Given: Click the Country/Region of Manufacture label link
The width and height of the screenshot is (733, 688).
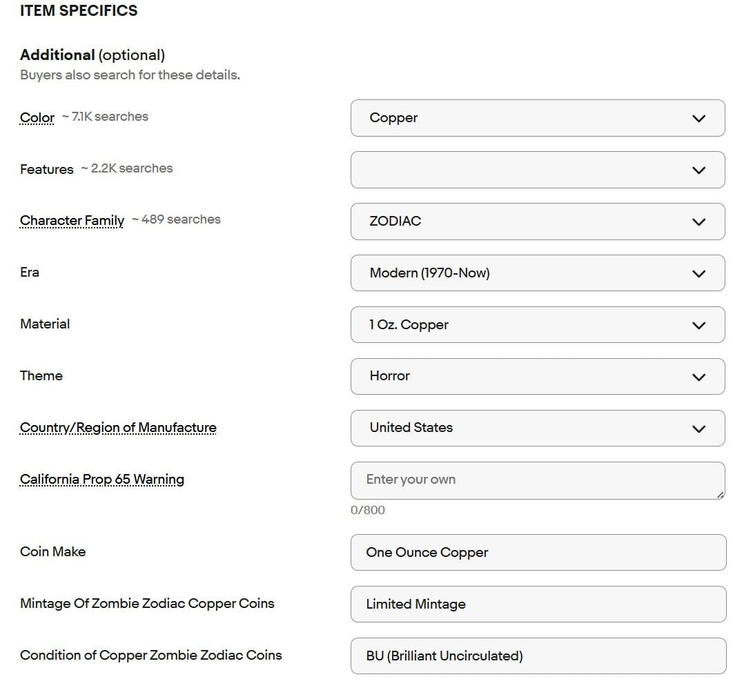Looking at the screenshot, I should click(118, 428).
